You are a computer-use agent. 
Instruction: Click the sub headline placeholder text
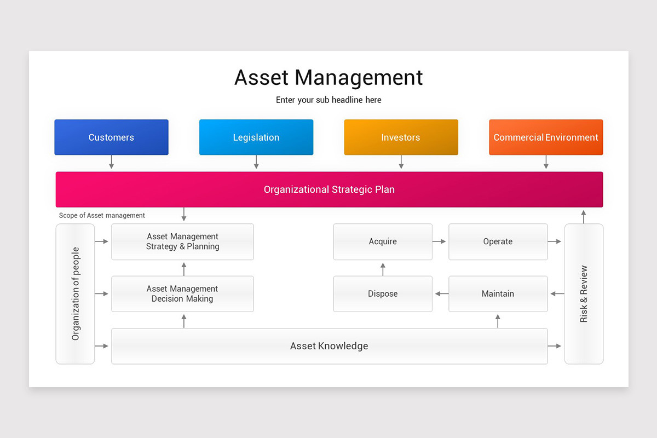(328, 100)
